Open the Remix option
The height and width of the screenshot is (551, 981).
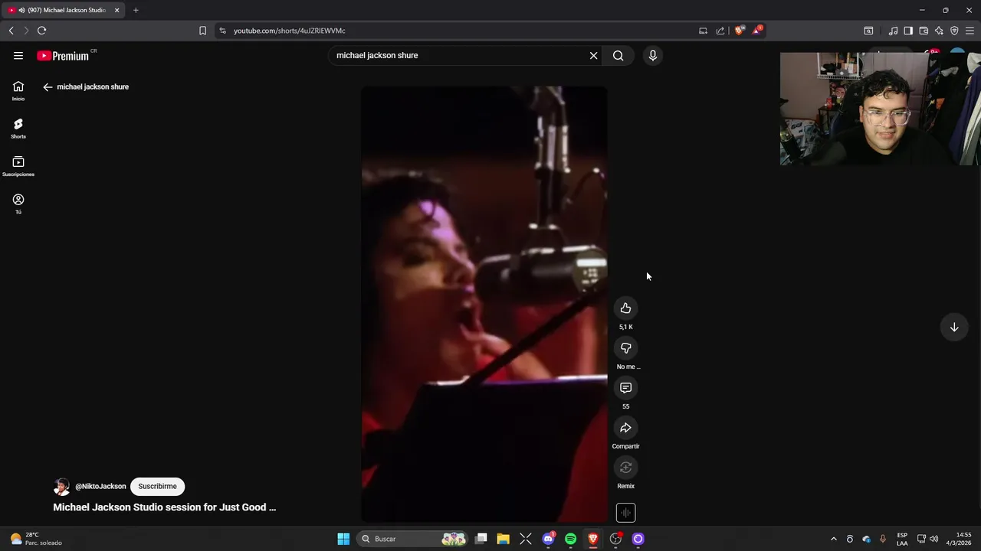[625, 468]
